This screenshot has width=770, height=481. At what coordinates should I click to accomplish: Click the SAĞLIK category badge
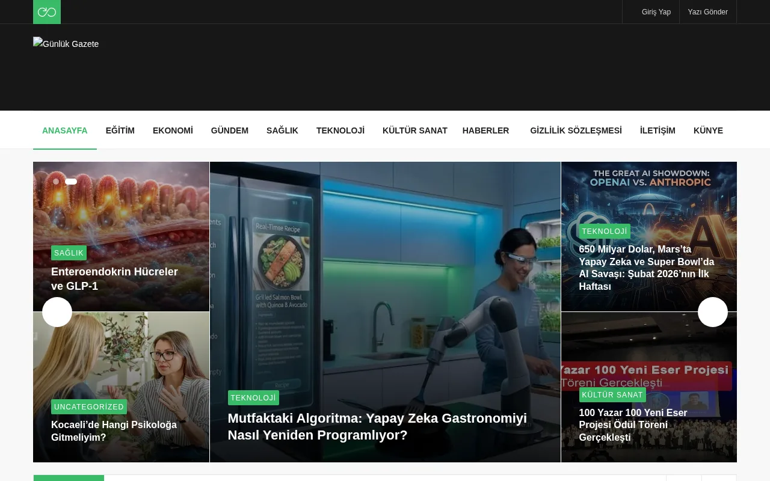[x=69, y=253]
